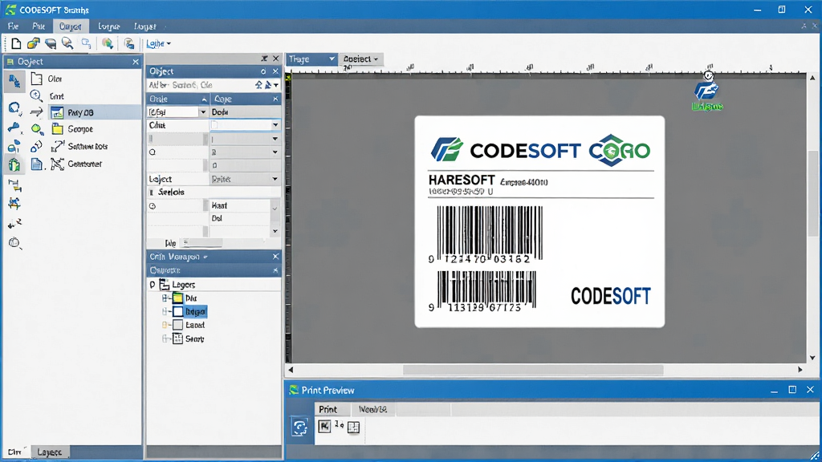Image resolution: width=822 pixels, height=462 pixels.
Task: Expand the Story layer tree node
Action: pos(165,339)
